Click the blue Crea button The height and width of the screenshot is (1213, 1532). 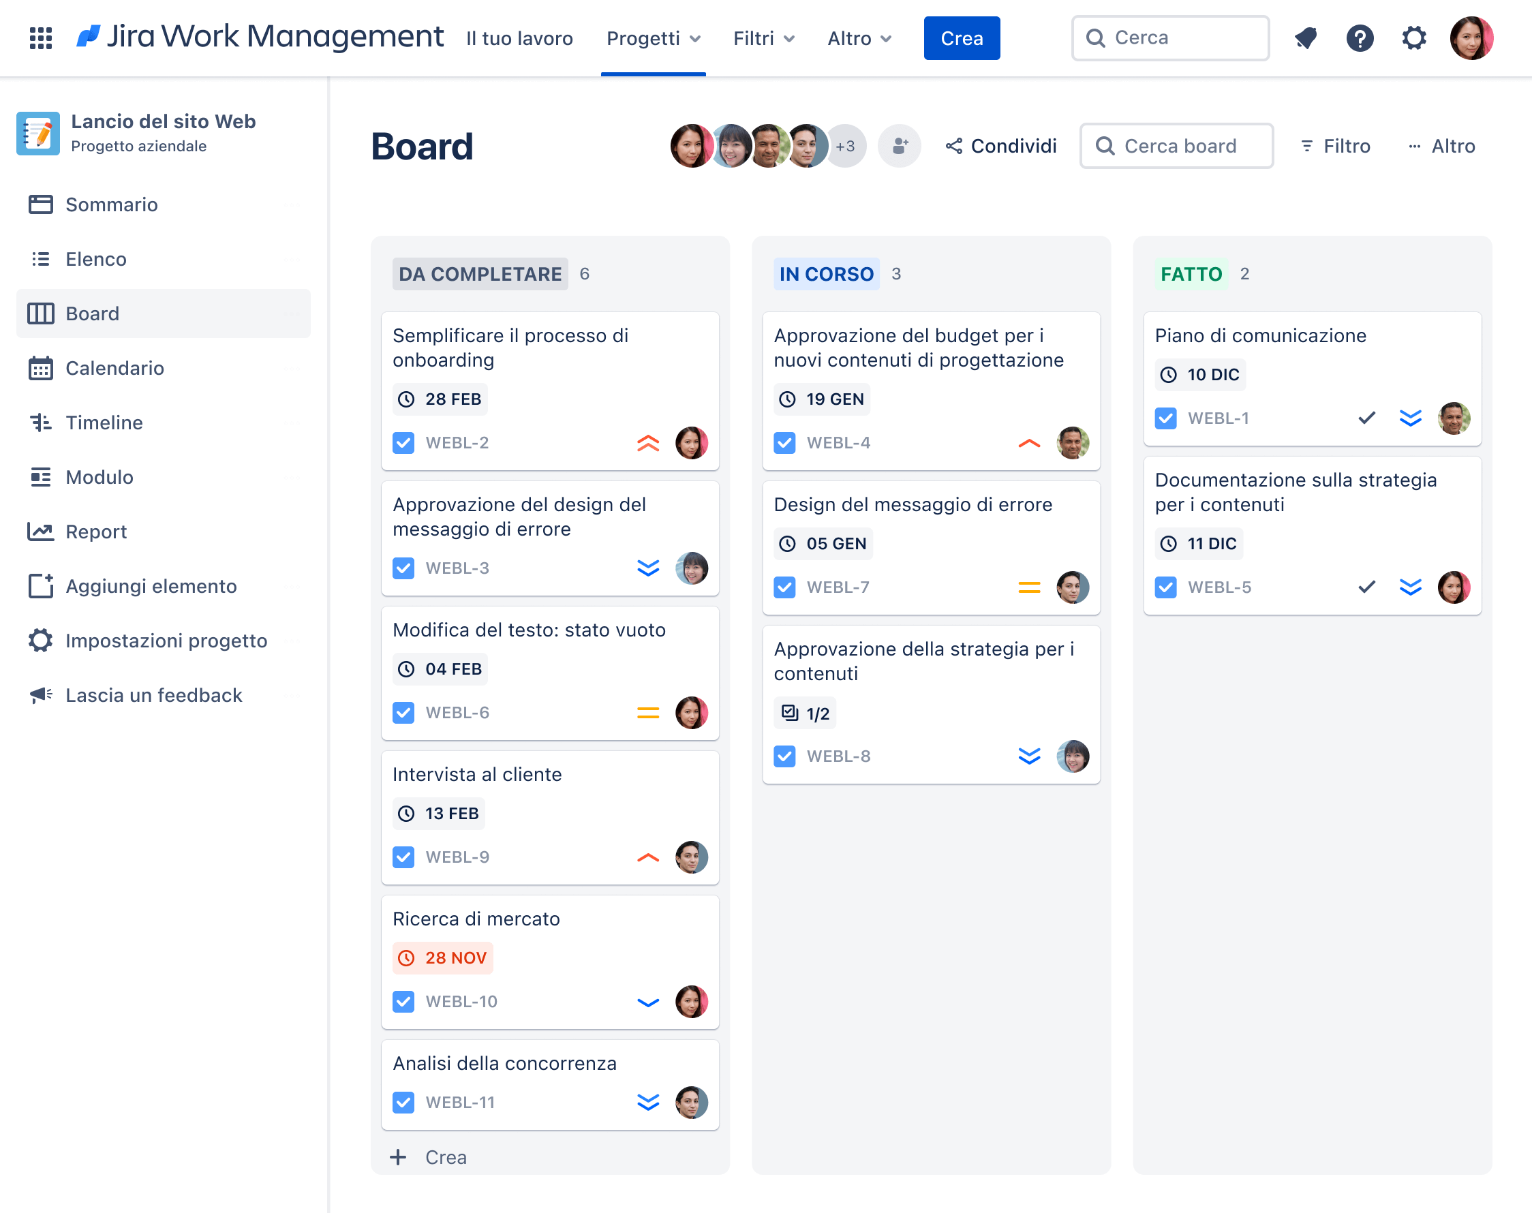961,38
